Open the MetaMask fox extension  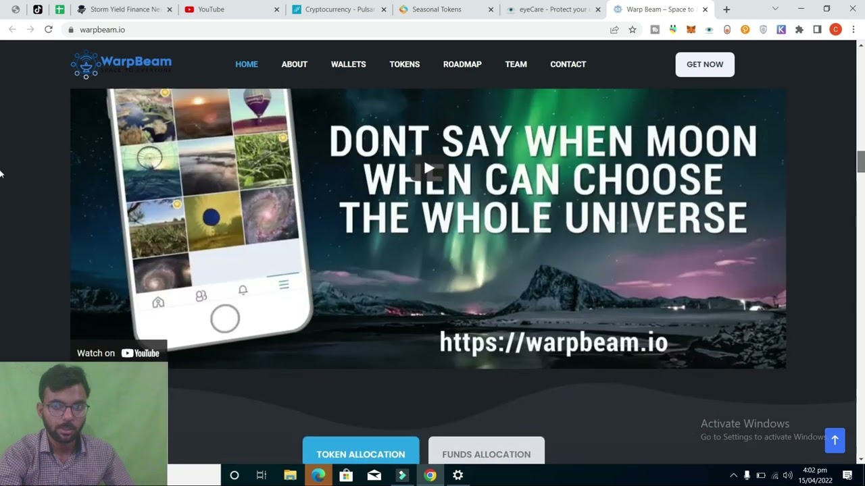click(x=691, y=30)
